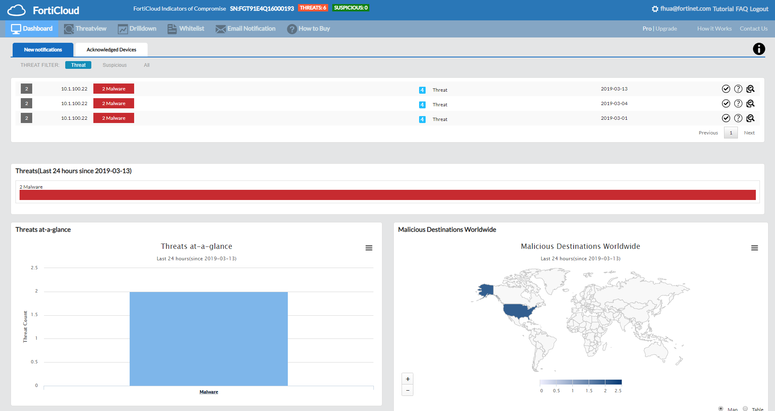775x411 pixels.
Task: Go to Previous page of notifications
Action: [708, 133]
